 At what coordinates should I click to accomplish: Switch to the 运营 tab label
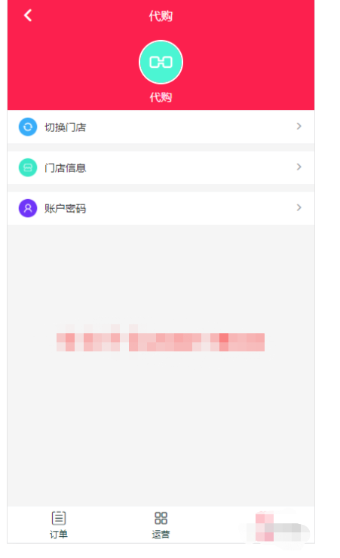click(161, 534)
